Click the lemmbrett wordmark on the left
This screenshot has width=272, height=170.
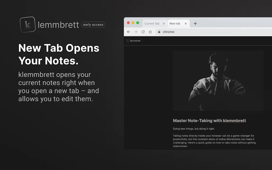[58, 24]
